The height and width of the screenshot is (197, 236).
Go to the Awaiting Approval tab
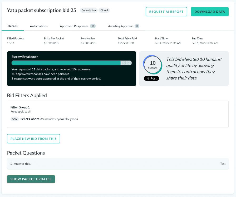[x=124, y=26]
